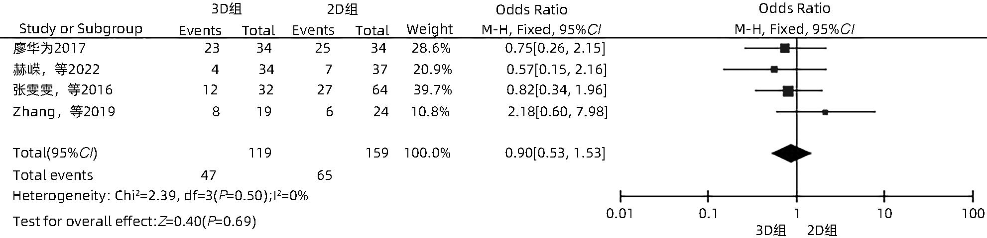Click the study label 张雯雯，等2016
987x238 pixels.
tap(63, 90)
